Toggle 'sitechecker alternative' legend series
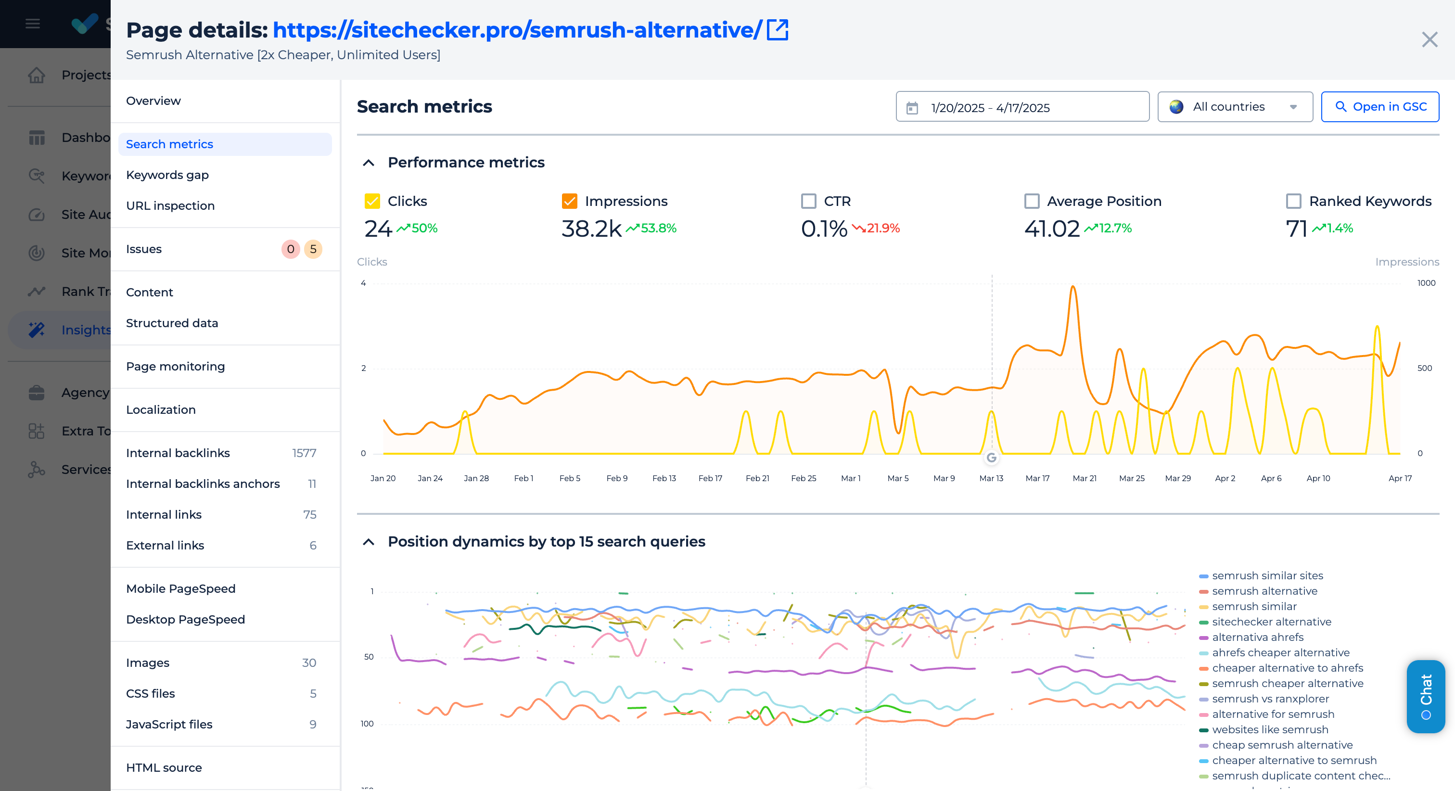 (1265, 622)
